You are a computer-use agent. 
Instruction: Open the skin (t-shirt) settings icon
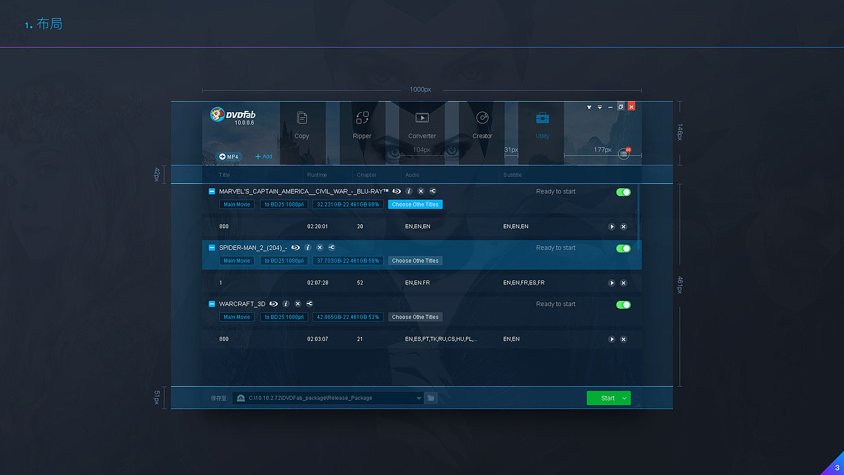tap(589, 107)
